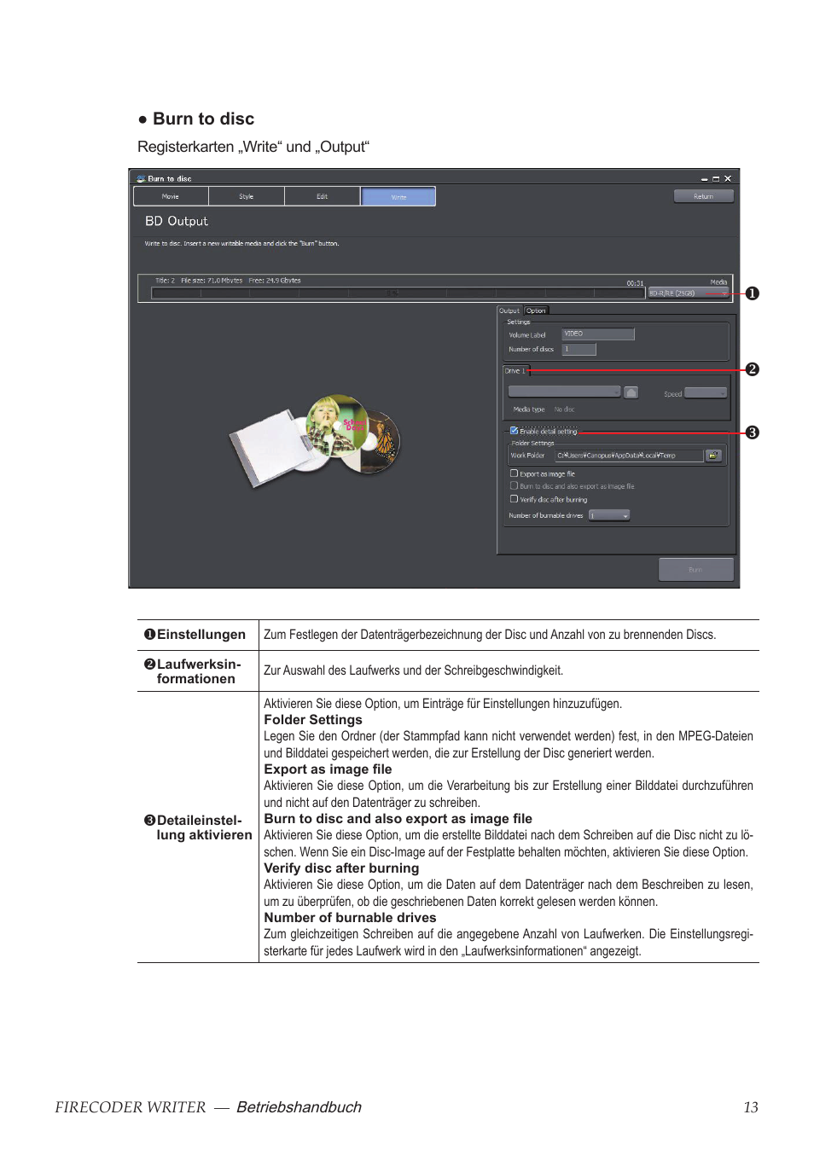Image resolution: width=814 pixels, height=1155 pixels.
Task: Enable Verify disc after burning
Action: click(x=514, y=499)
